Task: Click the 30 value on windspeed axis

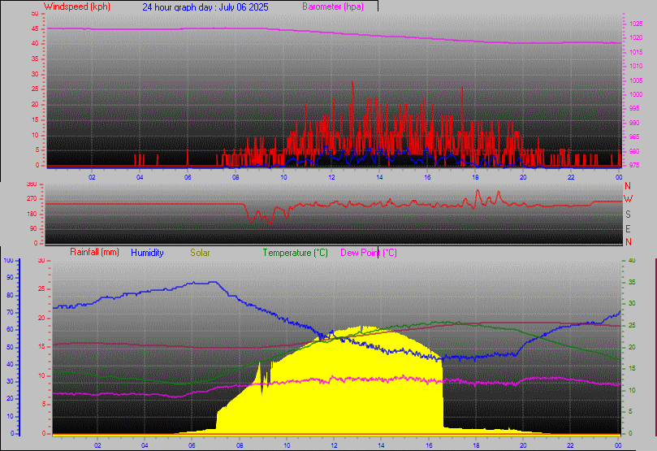Action: pyautogui.click(x=35, y=74)
